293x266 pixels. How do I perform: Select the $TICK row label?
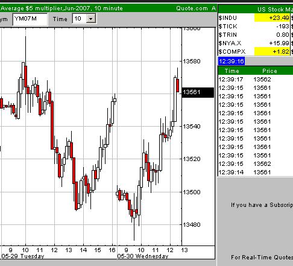coord(228,27)
